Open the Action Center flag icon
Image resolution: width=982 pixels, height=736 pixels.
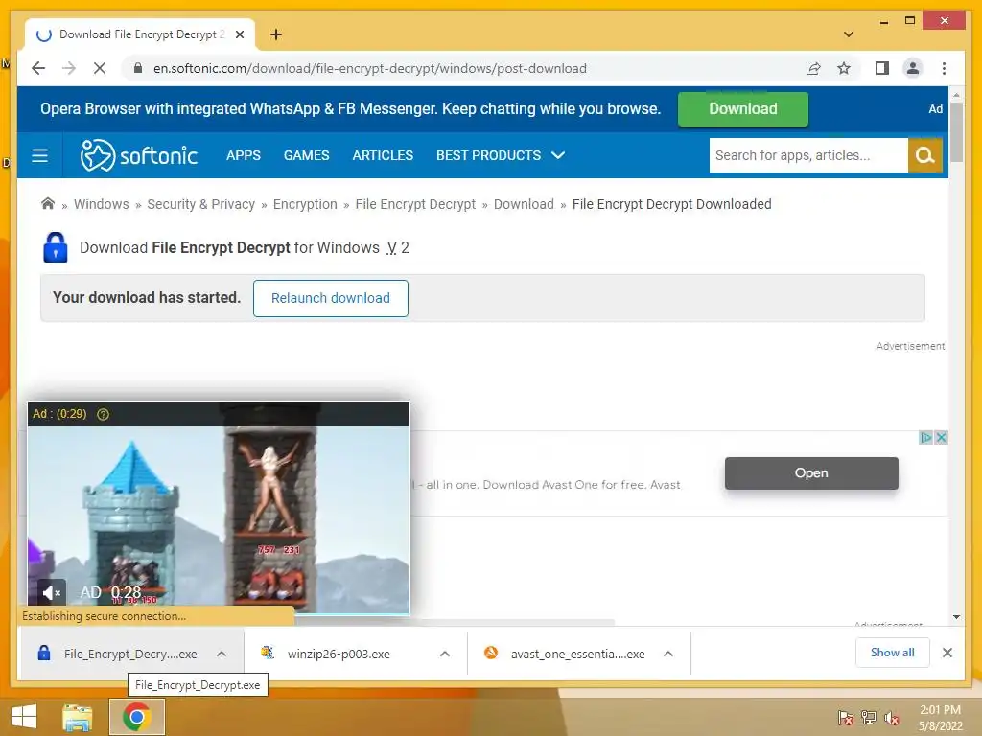coord(845,718)
